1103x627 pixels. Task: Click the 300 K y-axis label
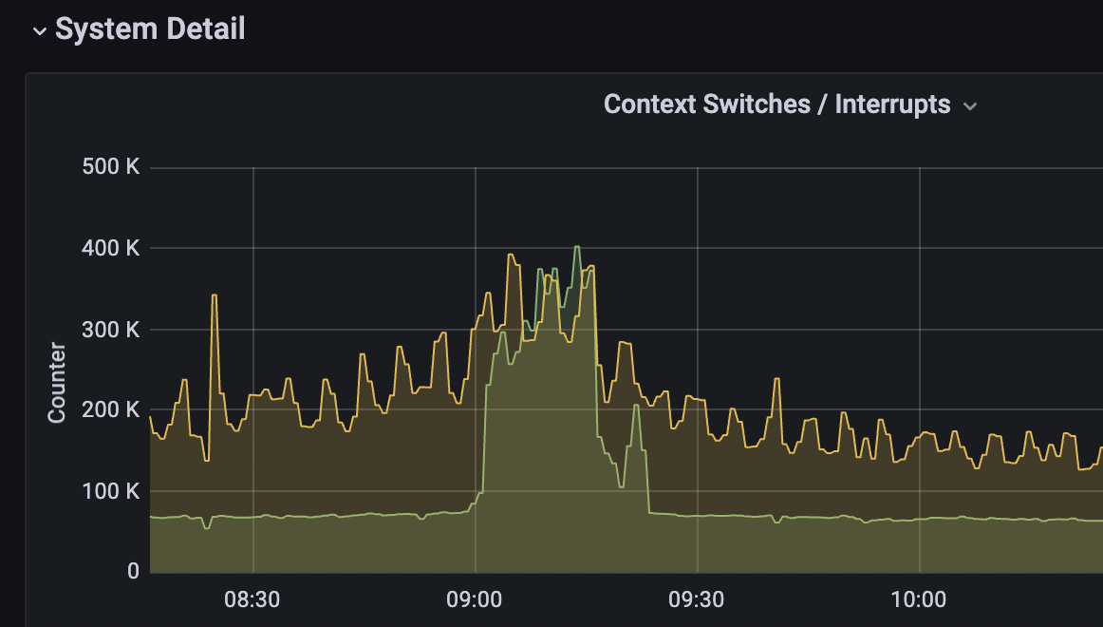111,330
